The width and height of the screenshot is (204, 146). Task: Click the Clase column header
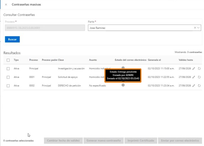[x=61, y=60]
